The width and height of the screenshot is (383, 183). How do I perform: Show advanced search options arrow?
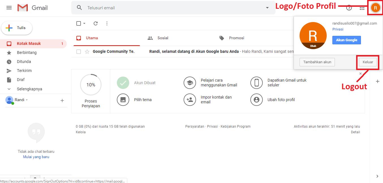(x=267, y=8)
